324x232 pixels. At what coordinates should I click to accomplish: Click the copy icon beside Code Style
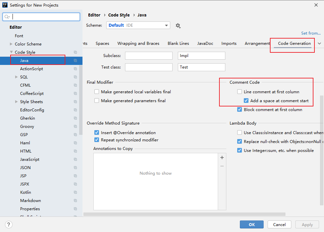point(75,52)
